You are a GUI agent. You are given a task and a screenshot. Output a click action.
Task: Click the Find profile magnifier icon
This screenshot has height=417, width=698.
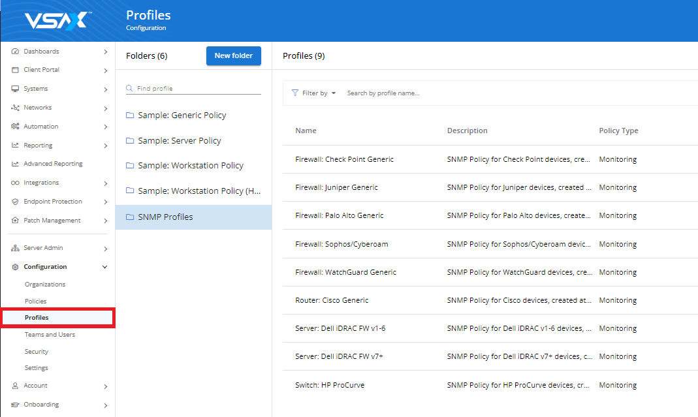129,88
